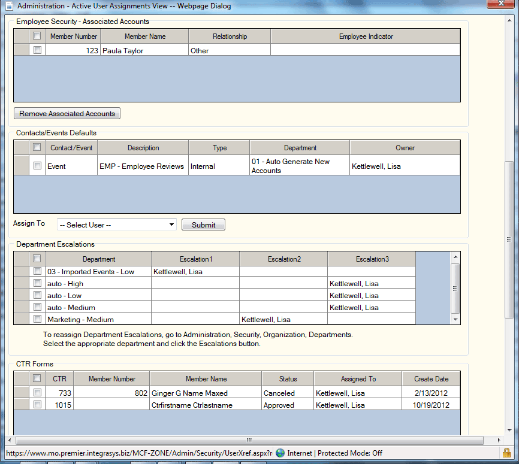The image size is (519, 464).
Task: Check the box for member Paula Taylor
Action: [x=37, y=50]
